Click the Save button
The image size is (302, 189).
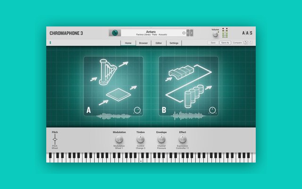click(213, 43)
